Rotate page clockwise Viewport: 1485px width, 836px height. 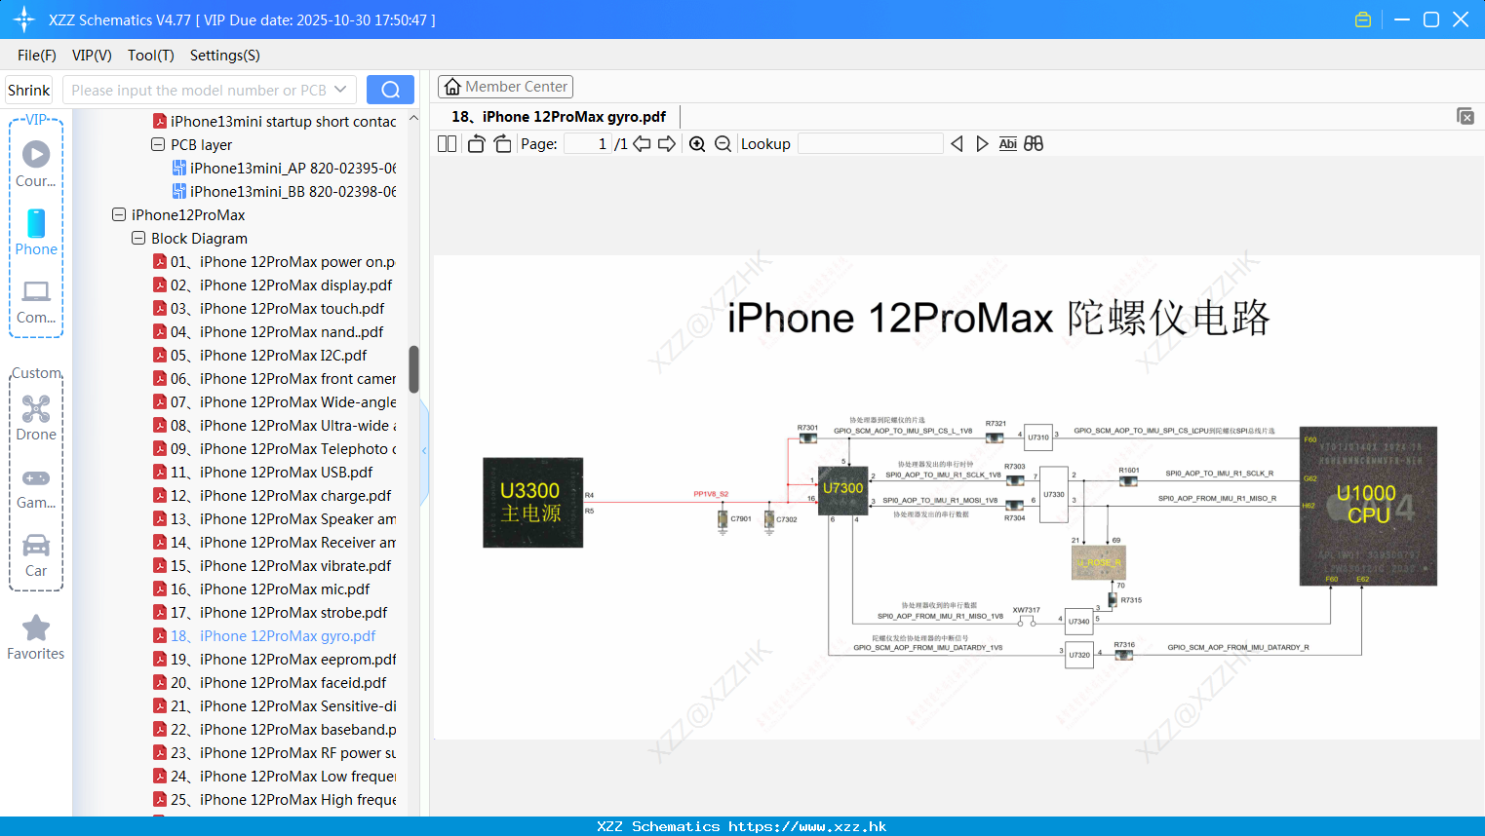point(502,144)
